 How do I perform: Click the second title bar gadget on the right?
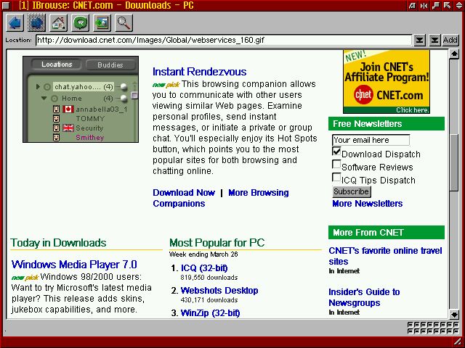coord(424,5)
